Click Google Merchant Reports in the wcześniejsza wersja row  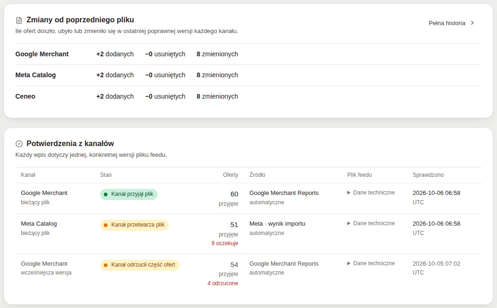tap(284, 264)
